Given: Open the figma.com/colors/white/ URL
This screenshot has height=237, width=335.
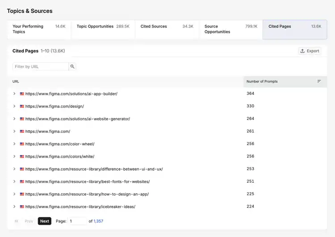Looking at the screenshot, I should (x=60, y=157).
